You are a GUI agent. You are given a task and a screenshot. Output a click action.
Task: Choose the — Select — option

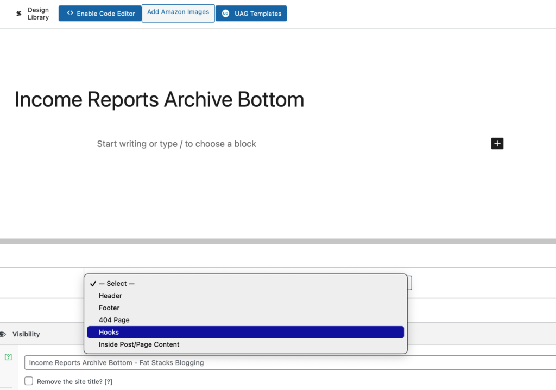click(x=245, y=283)
